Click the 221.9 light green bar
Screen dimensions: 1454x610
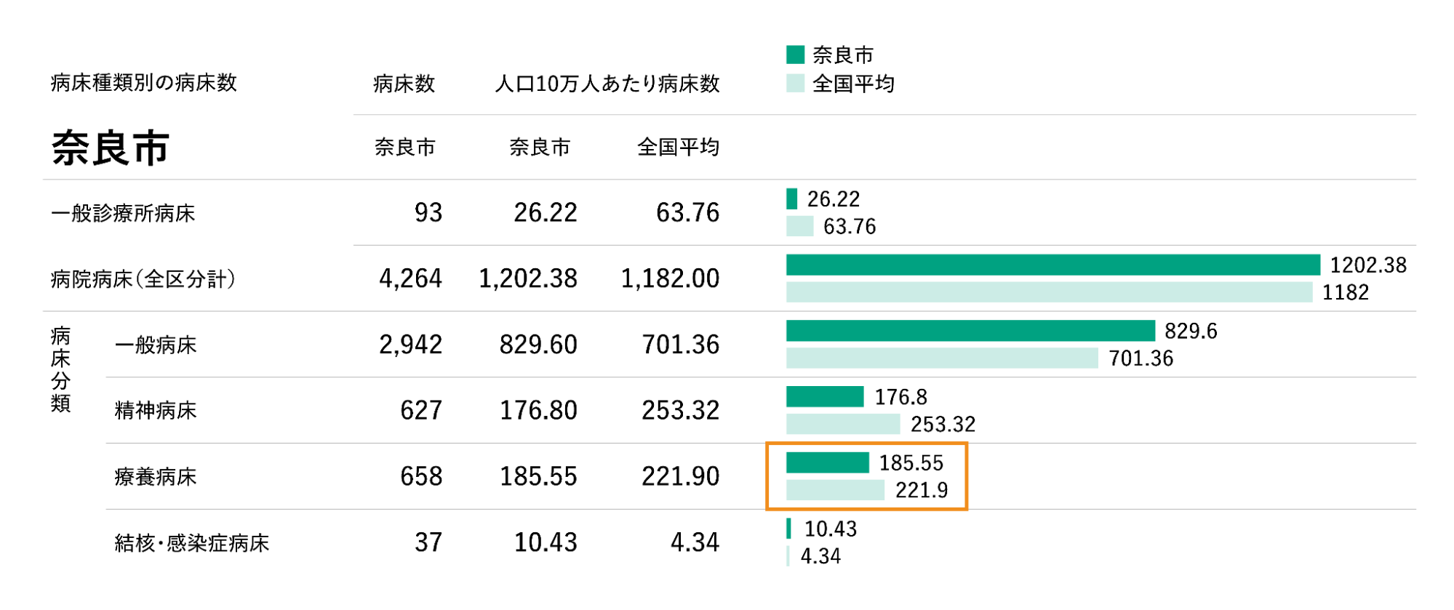click(835, 490)
